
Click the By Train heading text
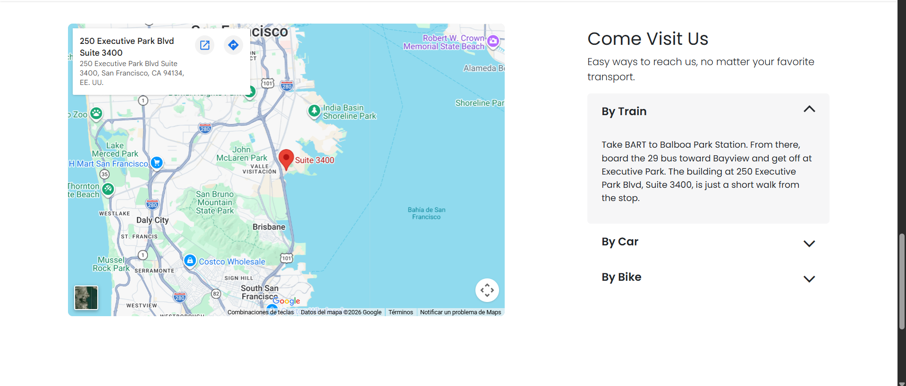[x=624, y=111]
